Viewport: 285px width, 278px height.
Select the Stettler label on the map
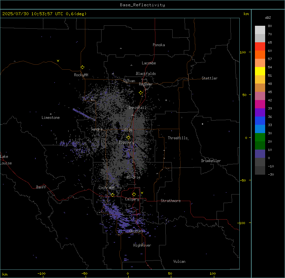pyautogui.click(x=210, y=78)
